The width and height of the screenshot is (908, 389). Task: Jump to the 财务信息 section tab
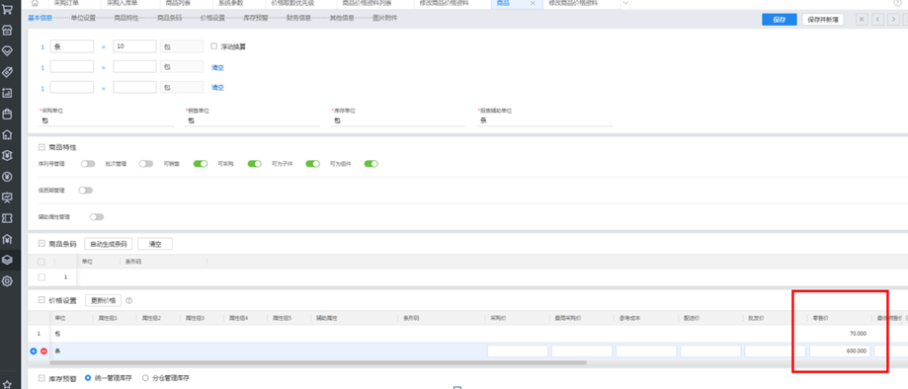tap(298, 18)
